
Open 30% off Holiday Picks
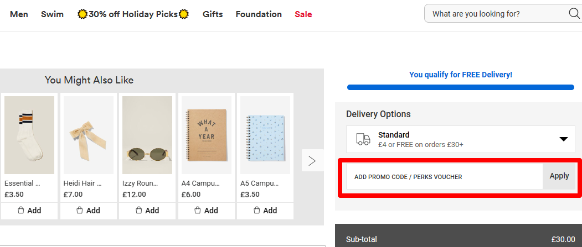[x=133, y=14]
